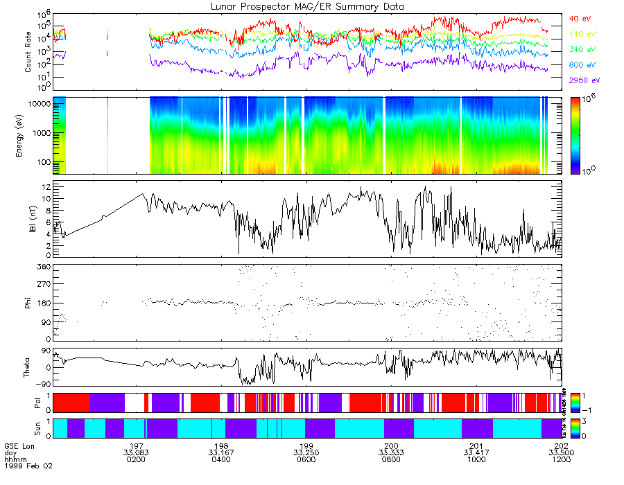Image resolution: width=624 pixels, height=485 pixels.
Task: Click the Theta axis label
Action: [x=26, y=367]
